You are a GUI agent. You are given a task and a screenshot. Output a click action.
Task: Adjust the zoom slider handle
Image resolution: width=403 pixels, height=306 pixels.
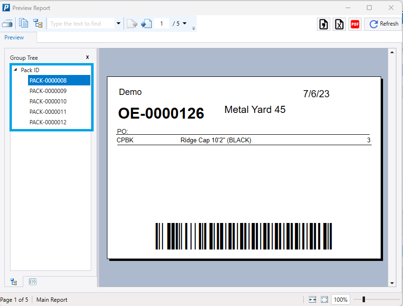(x=364, y=299)
